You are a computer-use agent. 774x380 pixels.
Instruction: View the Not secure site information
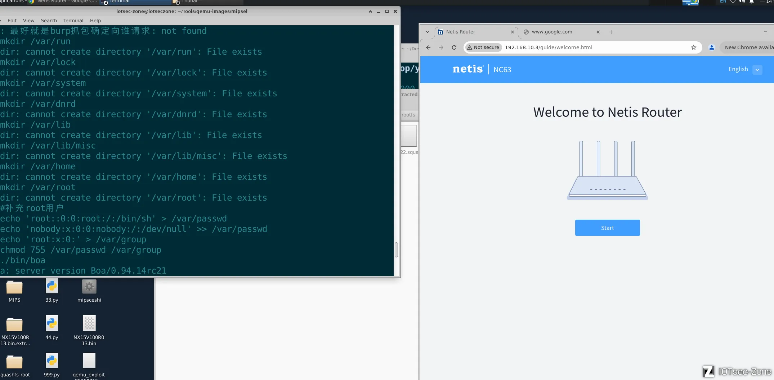tap(483, 47)
